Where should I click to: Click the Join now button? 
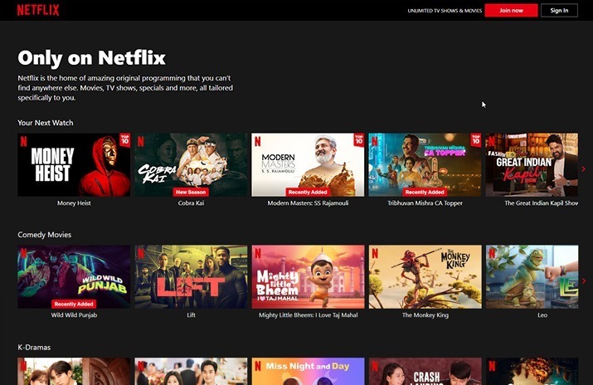tap(512, 10)
